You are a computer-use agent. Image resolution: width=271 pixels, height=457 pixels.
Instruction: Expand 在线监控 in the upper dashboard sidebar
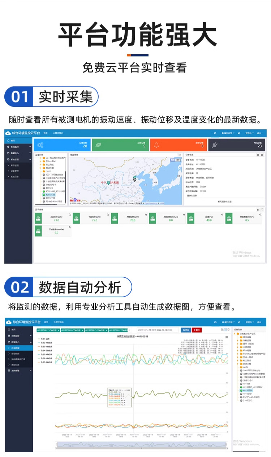[x=19, y=147]
